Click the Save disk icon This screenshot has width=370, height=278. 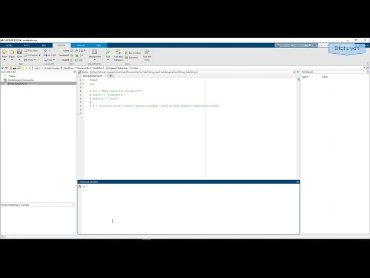(x=19, y=52)
